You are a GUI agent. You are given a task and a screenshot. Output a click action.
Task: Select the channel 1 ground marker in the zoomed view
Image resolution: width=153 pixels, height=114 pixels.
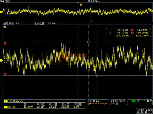[1, 61]
